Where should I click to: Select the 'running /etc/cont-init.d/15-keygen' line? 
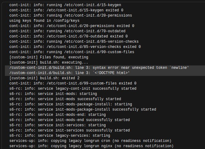click(65, 5)
